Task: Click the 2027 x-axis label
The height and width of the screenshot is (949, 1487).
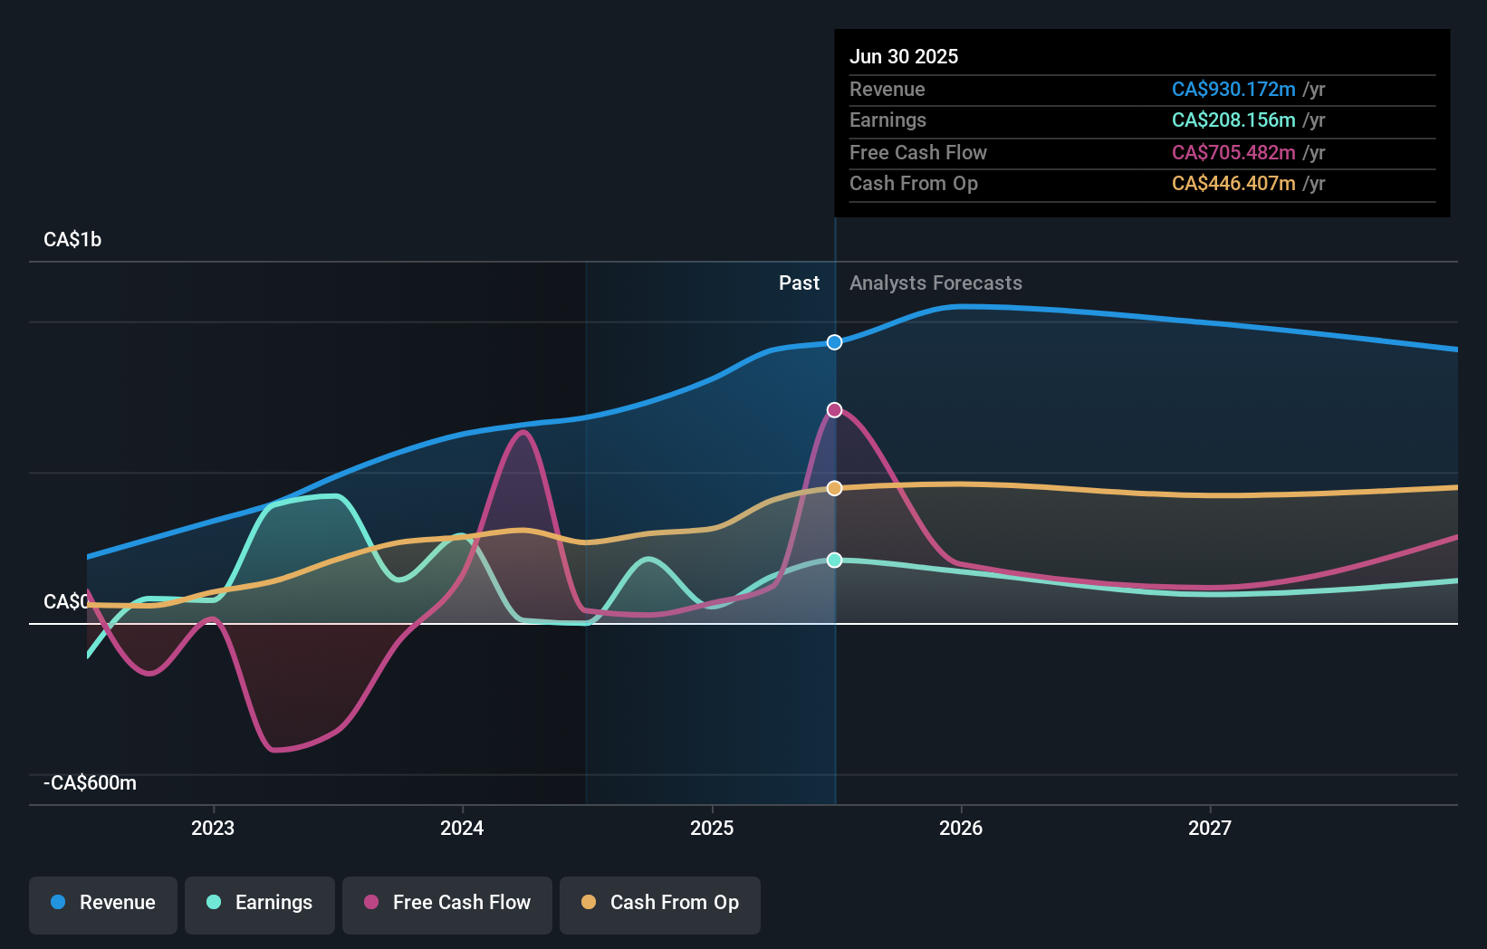Action: pyautogui.click(x=1210, y=829)
